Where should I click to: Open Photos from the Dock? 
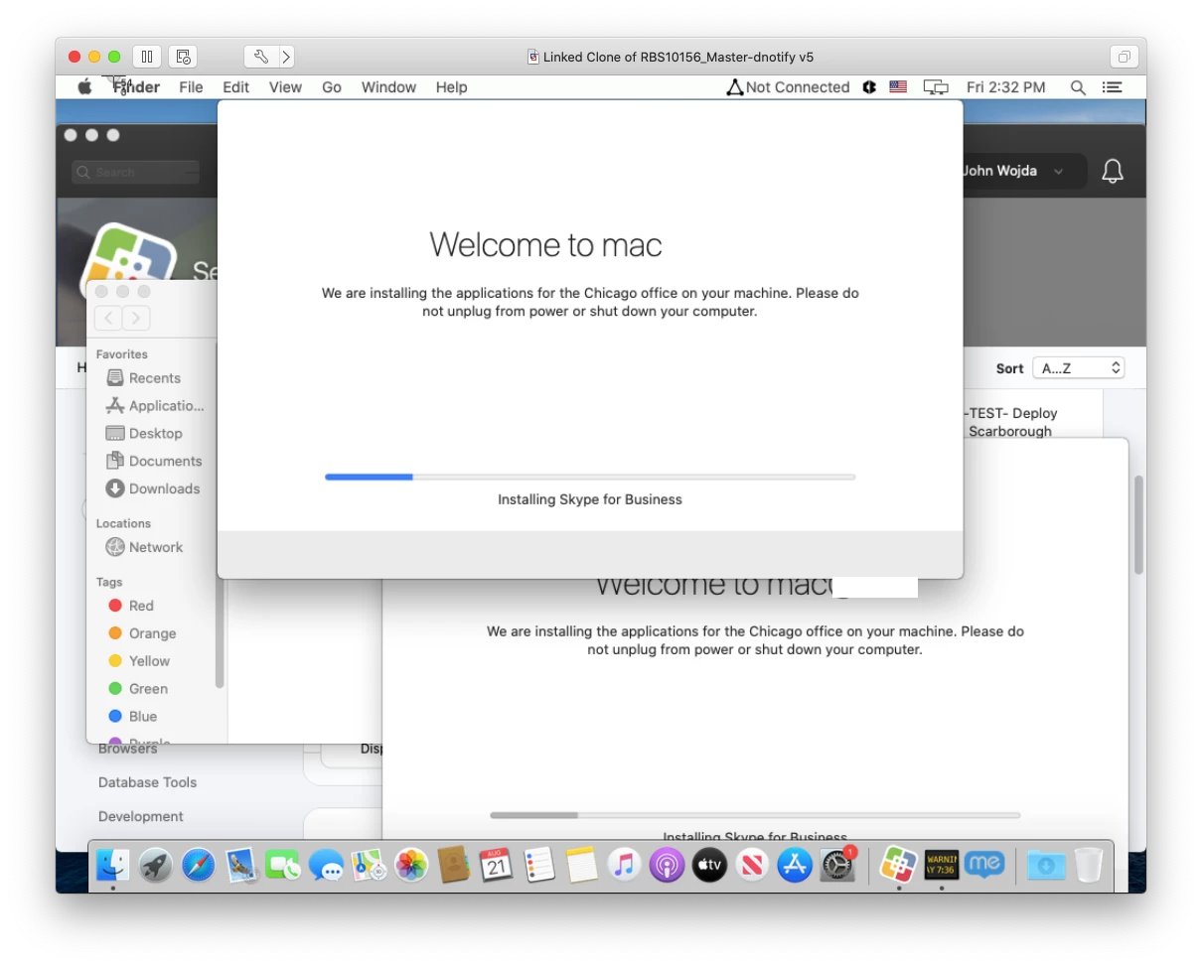pyautogui.click(x=411, y=866)
